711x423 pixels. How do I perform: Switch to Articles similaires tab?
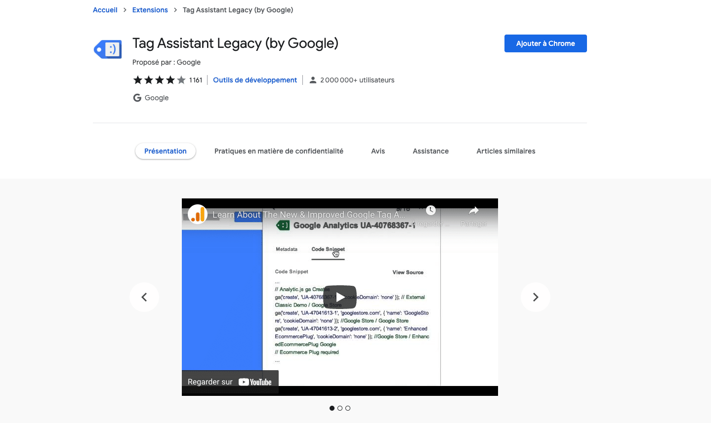click(505, 151)
